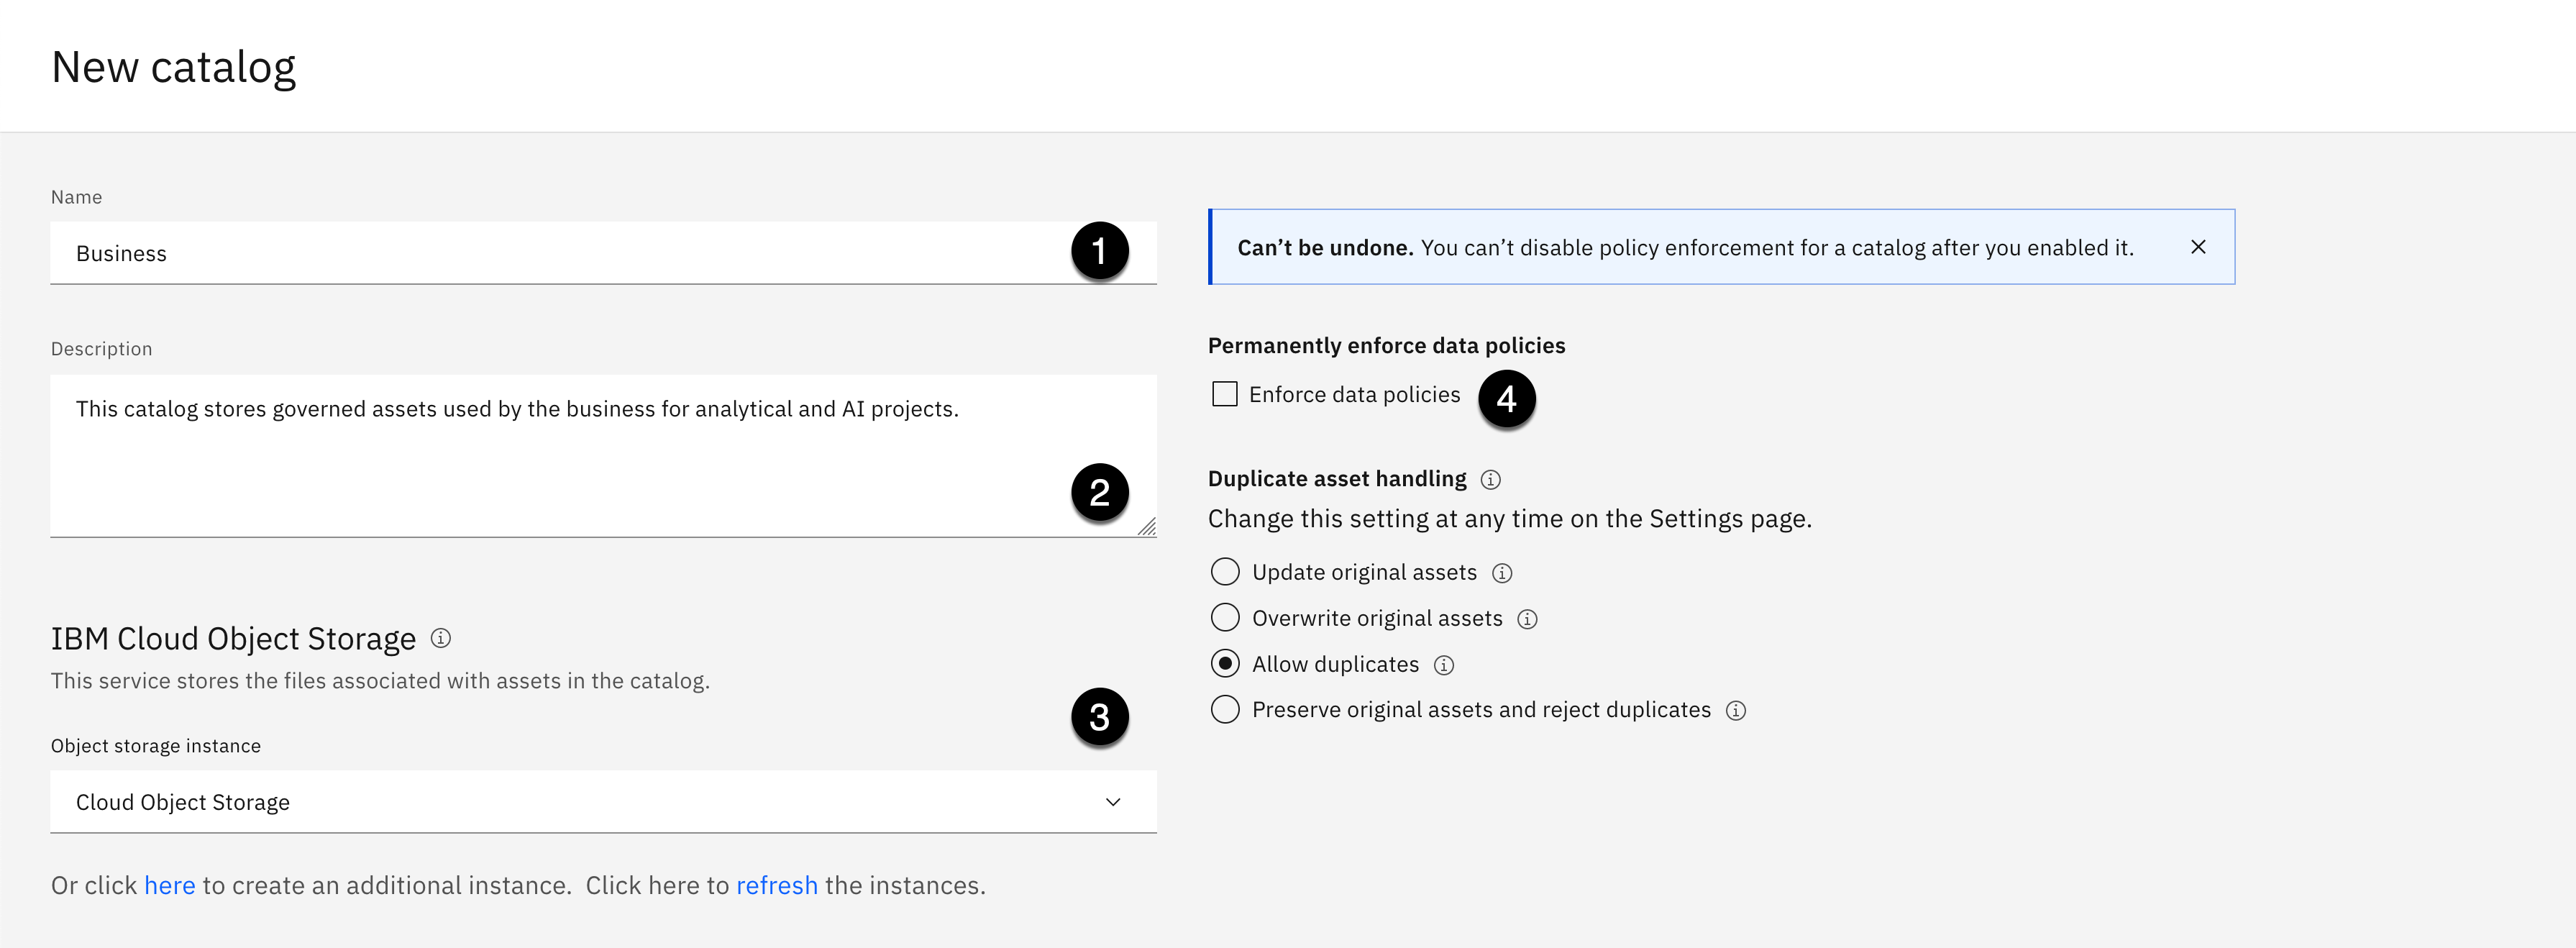Screen dimensions: 2576x948
Task: Click the description textarea resize handle
Action: click(1147, 527)
